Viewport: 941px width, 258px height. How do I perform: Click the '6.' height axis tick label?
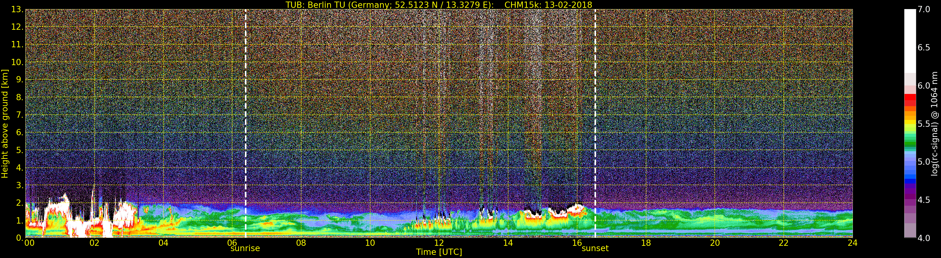[20, 132]
